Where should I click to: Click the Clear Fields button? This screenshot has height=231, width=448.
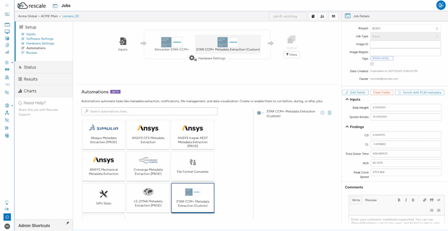pyautogui.click(x=381, y=93)
